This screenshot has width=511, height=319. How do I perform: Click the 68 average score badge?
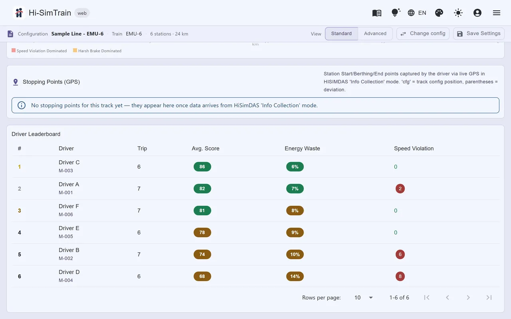202,276
